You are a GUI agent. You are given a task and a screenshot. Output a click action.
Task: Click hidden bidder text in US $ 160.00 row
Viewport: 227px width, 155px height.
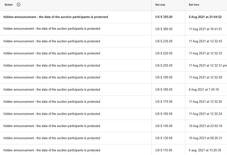pos(52,114)
